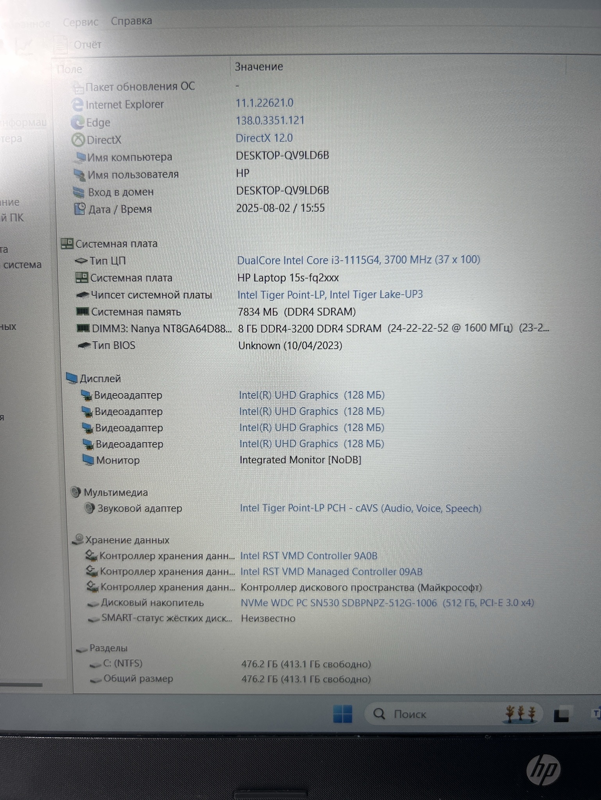
Task: Click the Дисковый накопитель drive icon
Action: pos(93,604)
